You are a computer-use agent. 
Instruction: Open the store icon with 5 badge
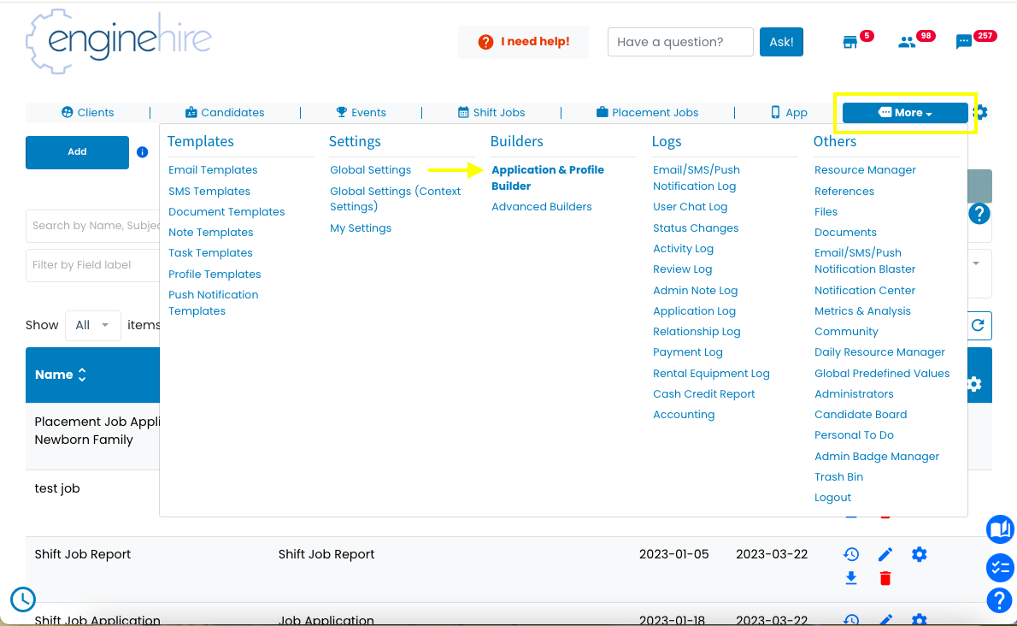849,42
